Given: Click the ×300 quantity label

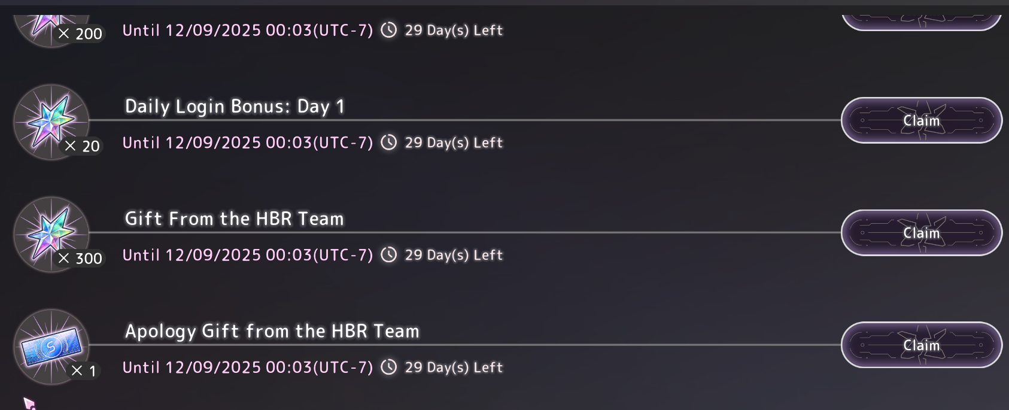Looking at the screenshot, I should click(x=81, y=259).
